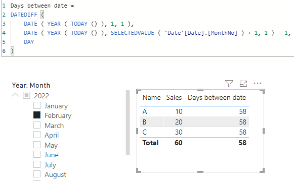The image size is (294, 187).
Task: Check the June checkbox
Action: [37, 154]
